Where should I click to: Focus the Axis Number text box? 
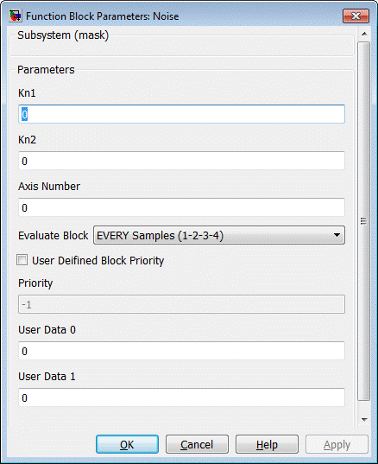tap(181, 207)
